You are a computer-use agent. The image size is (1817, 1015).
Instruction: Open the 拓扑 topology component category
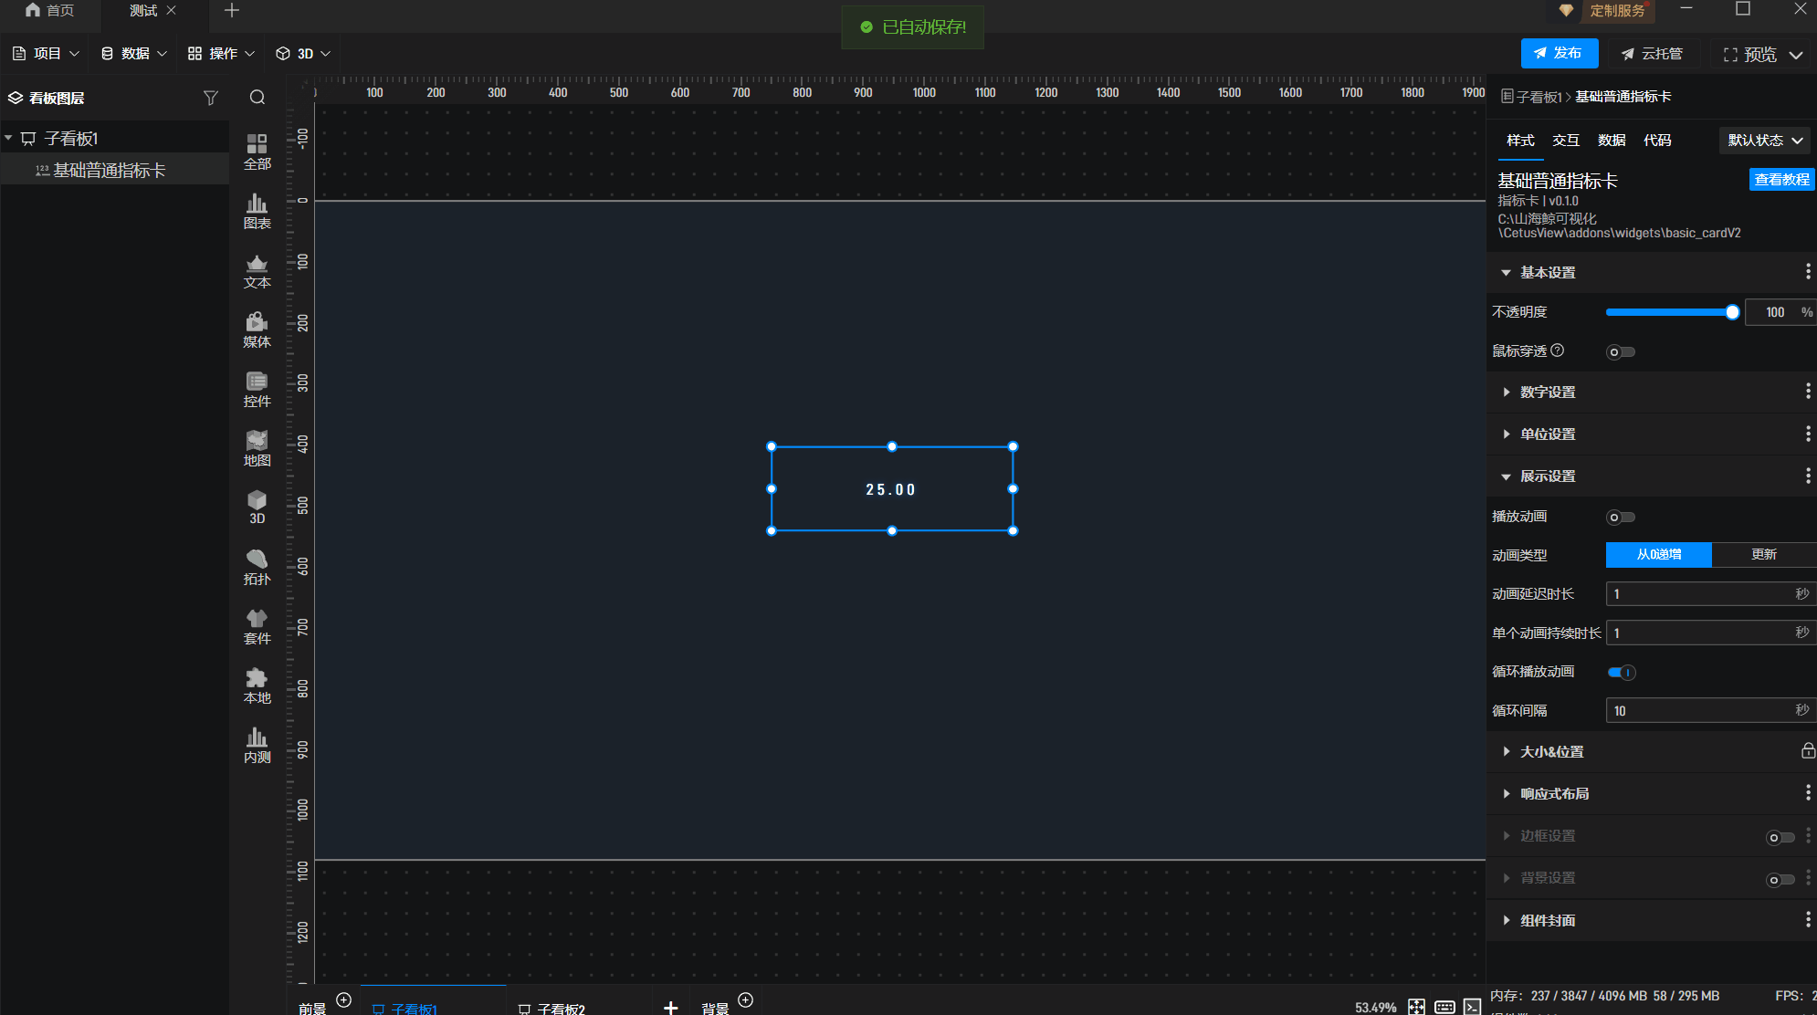[257, 567]
